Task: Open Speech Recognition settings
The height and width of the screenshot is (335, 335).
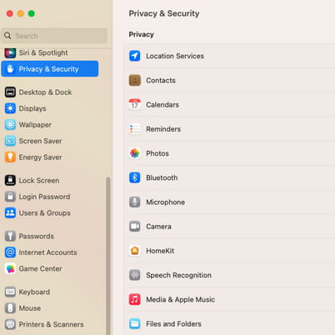Action: (231, 275)
